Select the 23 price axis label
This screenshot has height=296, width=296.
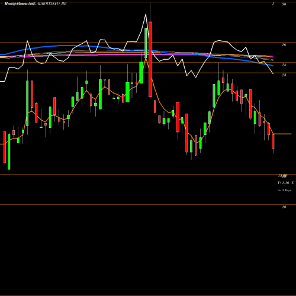pos(284,75)
